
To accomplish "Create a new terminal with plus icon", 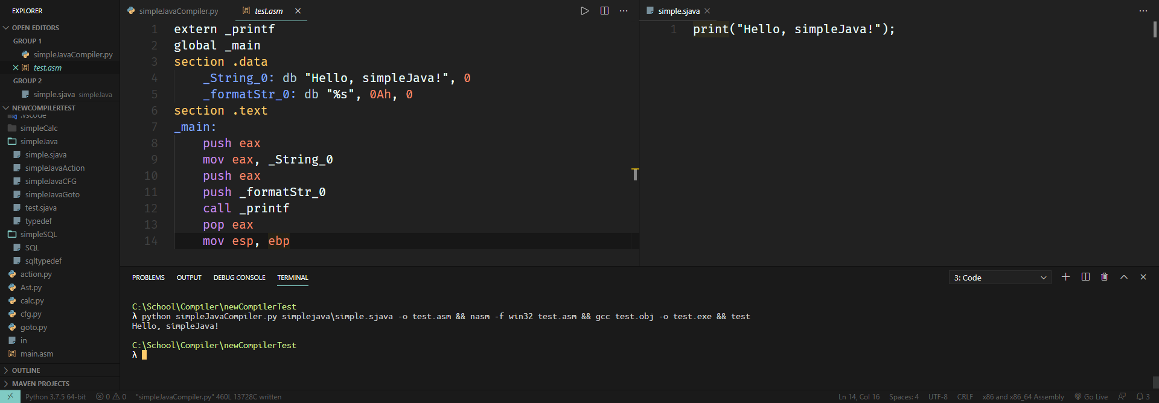I will tap(1065, 277).
